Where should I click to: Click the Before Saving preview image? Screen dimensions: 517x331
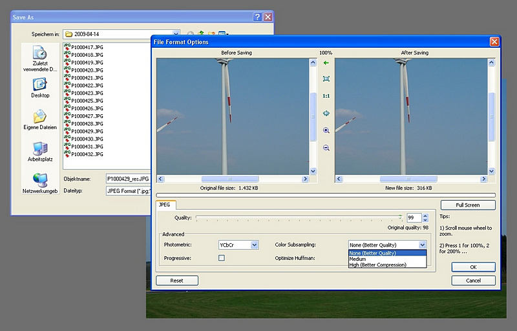[233, 117]
